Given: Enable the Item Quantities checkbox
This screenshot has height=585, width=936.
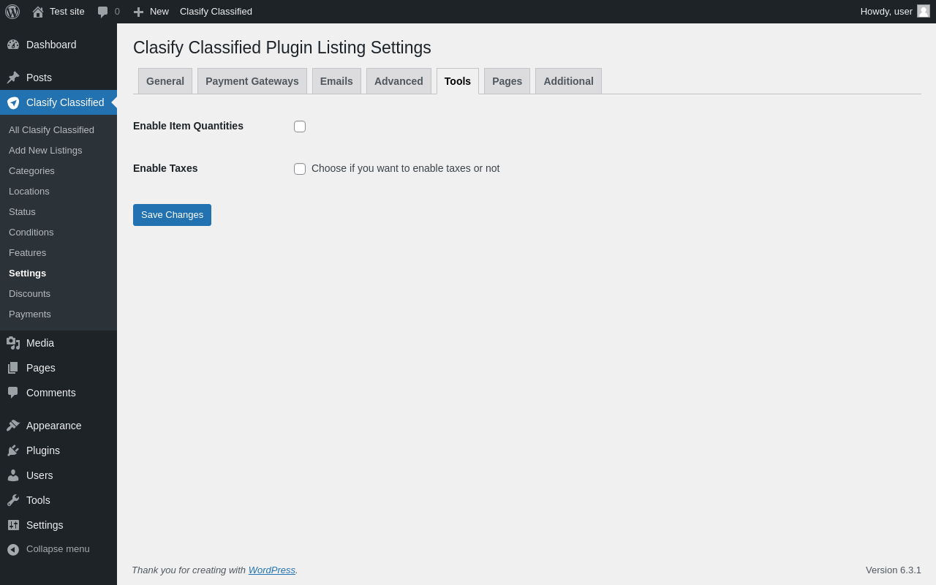Looking at the screenshot, I should tap(300, 127).
